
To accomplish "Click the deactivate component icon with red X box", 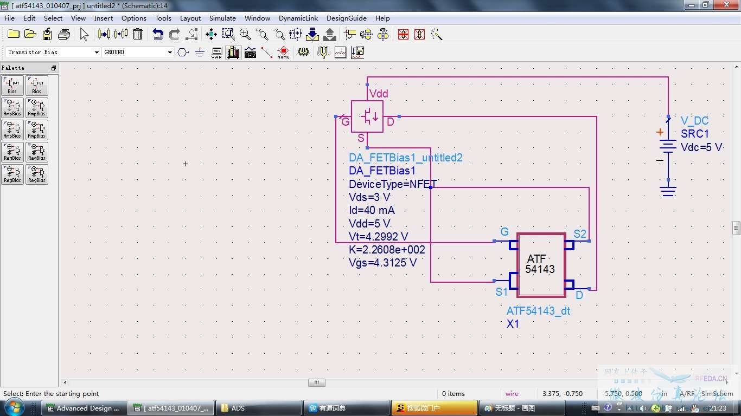I will (403, 34).
